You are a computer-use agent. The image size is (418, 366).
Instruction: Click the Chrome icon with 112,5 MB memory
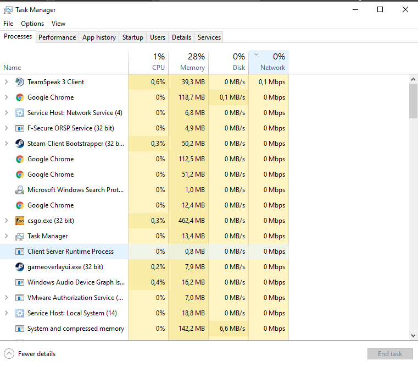19,159
